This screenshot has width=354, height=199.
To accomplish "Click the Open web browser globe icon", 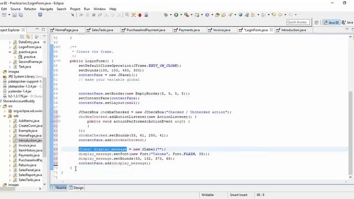I will 241,15.
